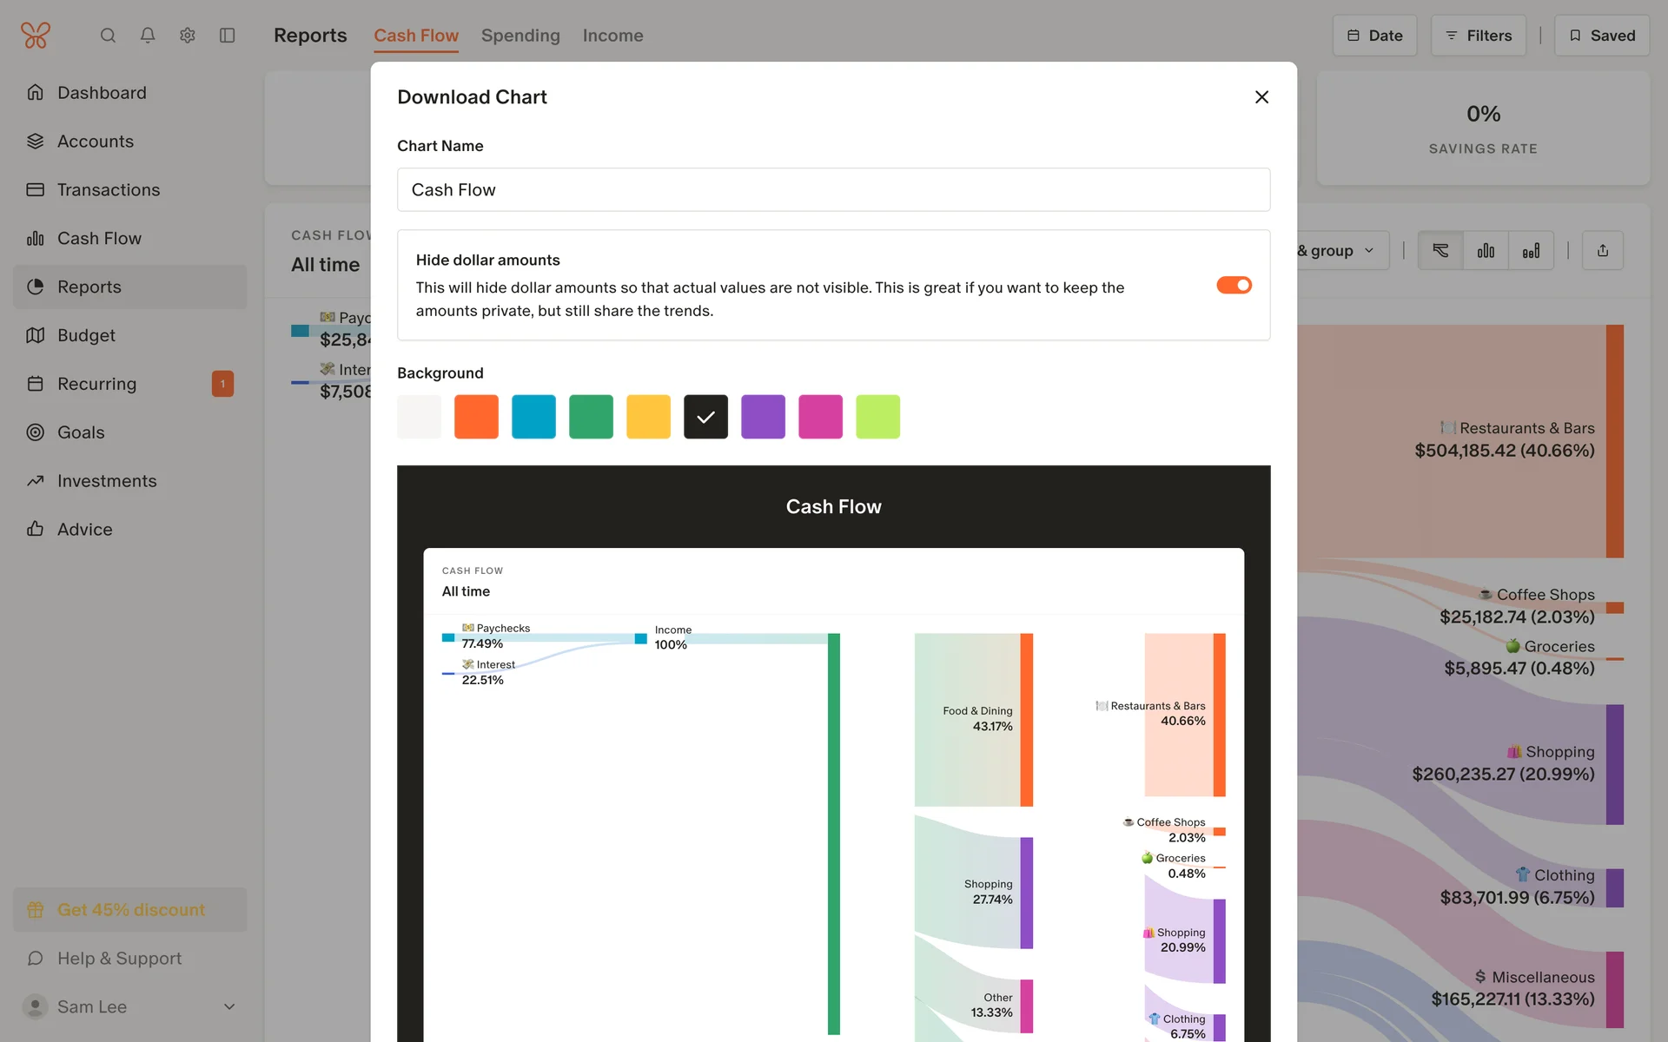The width and height of the screenshot is (1668, 1042).
Task: Choose the orange background swatch
Action: pyautogui.click(x=476, y=417)
